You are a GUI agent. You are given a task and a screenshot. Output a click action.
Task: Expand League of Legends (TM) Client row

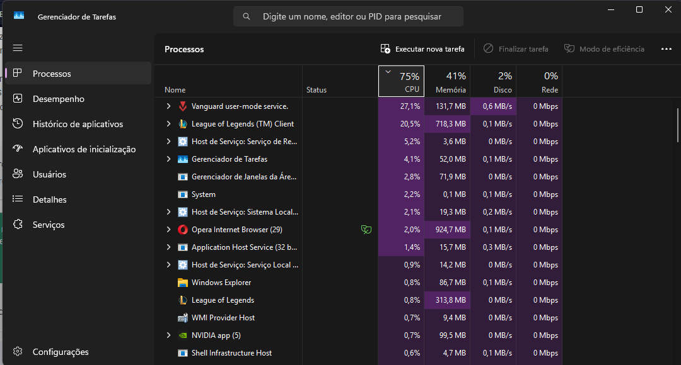point(168,124)
